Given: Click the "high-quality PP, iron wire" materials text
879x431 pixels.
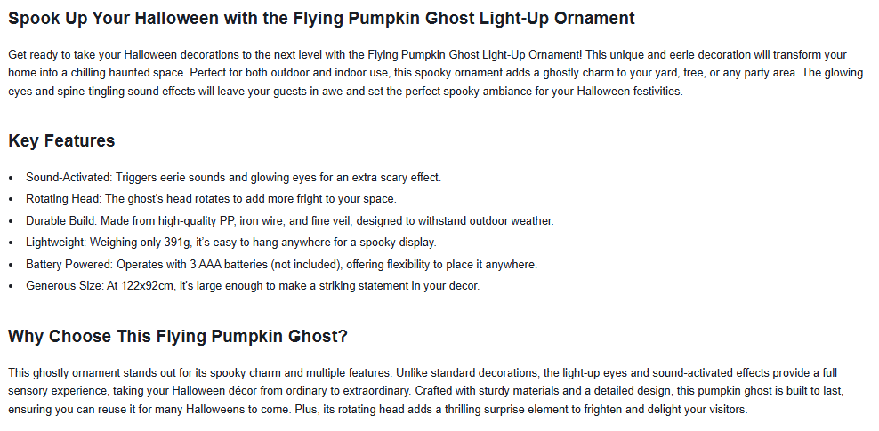Looking at the screenshot, I should [x=216, y=220].
